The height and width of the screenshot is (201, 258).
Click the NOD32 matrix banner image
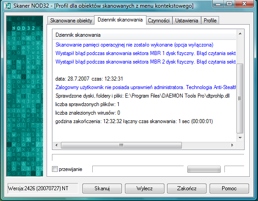[25, 96]
